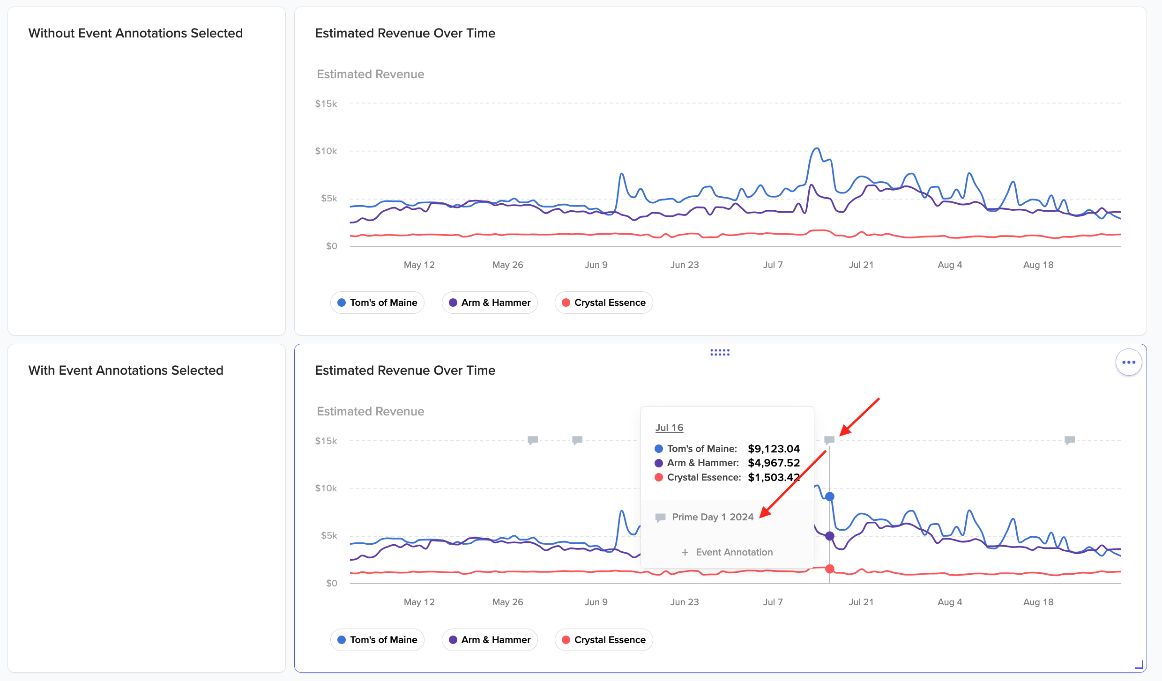Click the $15k axis label in the upper chart
This screenshot has width=1162, height=681.
[326, 104]
